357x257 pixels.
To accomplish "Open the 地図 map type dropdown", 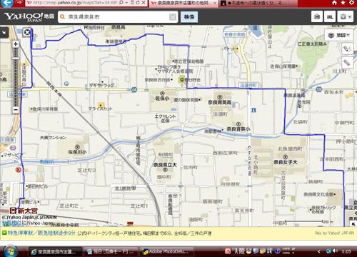I will tap(339, 35).
